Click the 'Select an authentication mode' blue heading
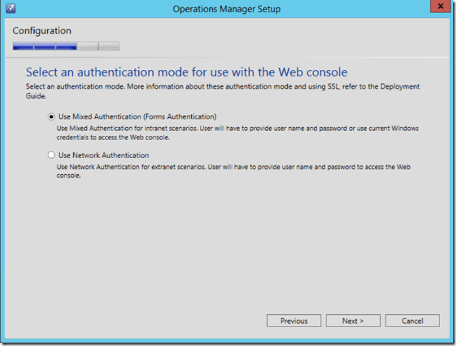 tap(187, 72)
